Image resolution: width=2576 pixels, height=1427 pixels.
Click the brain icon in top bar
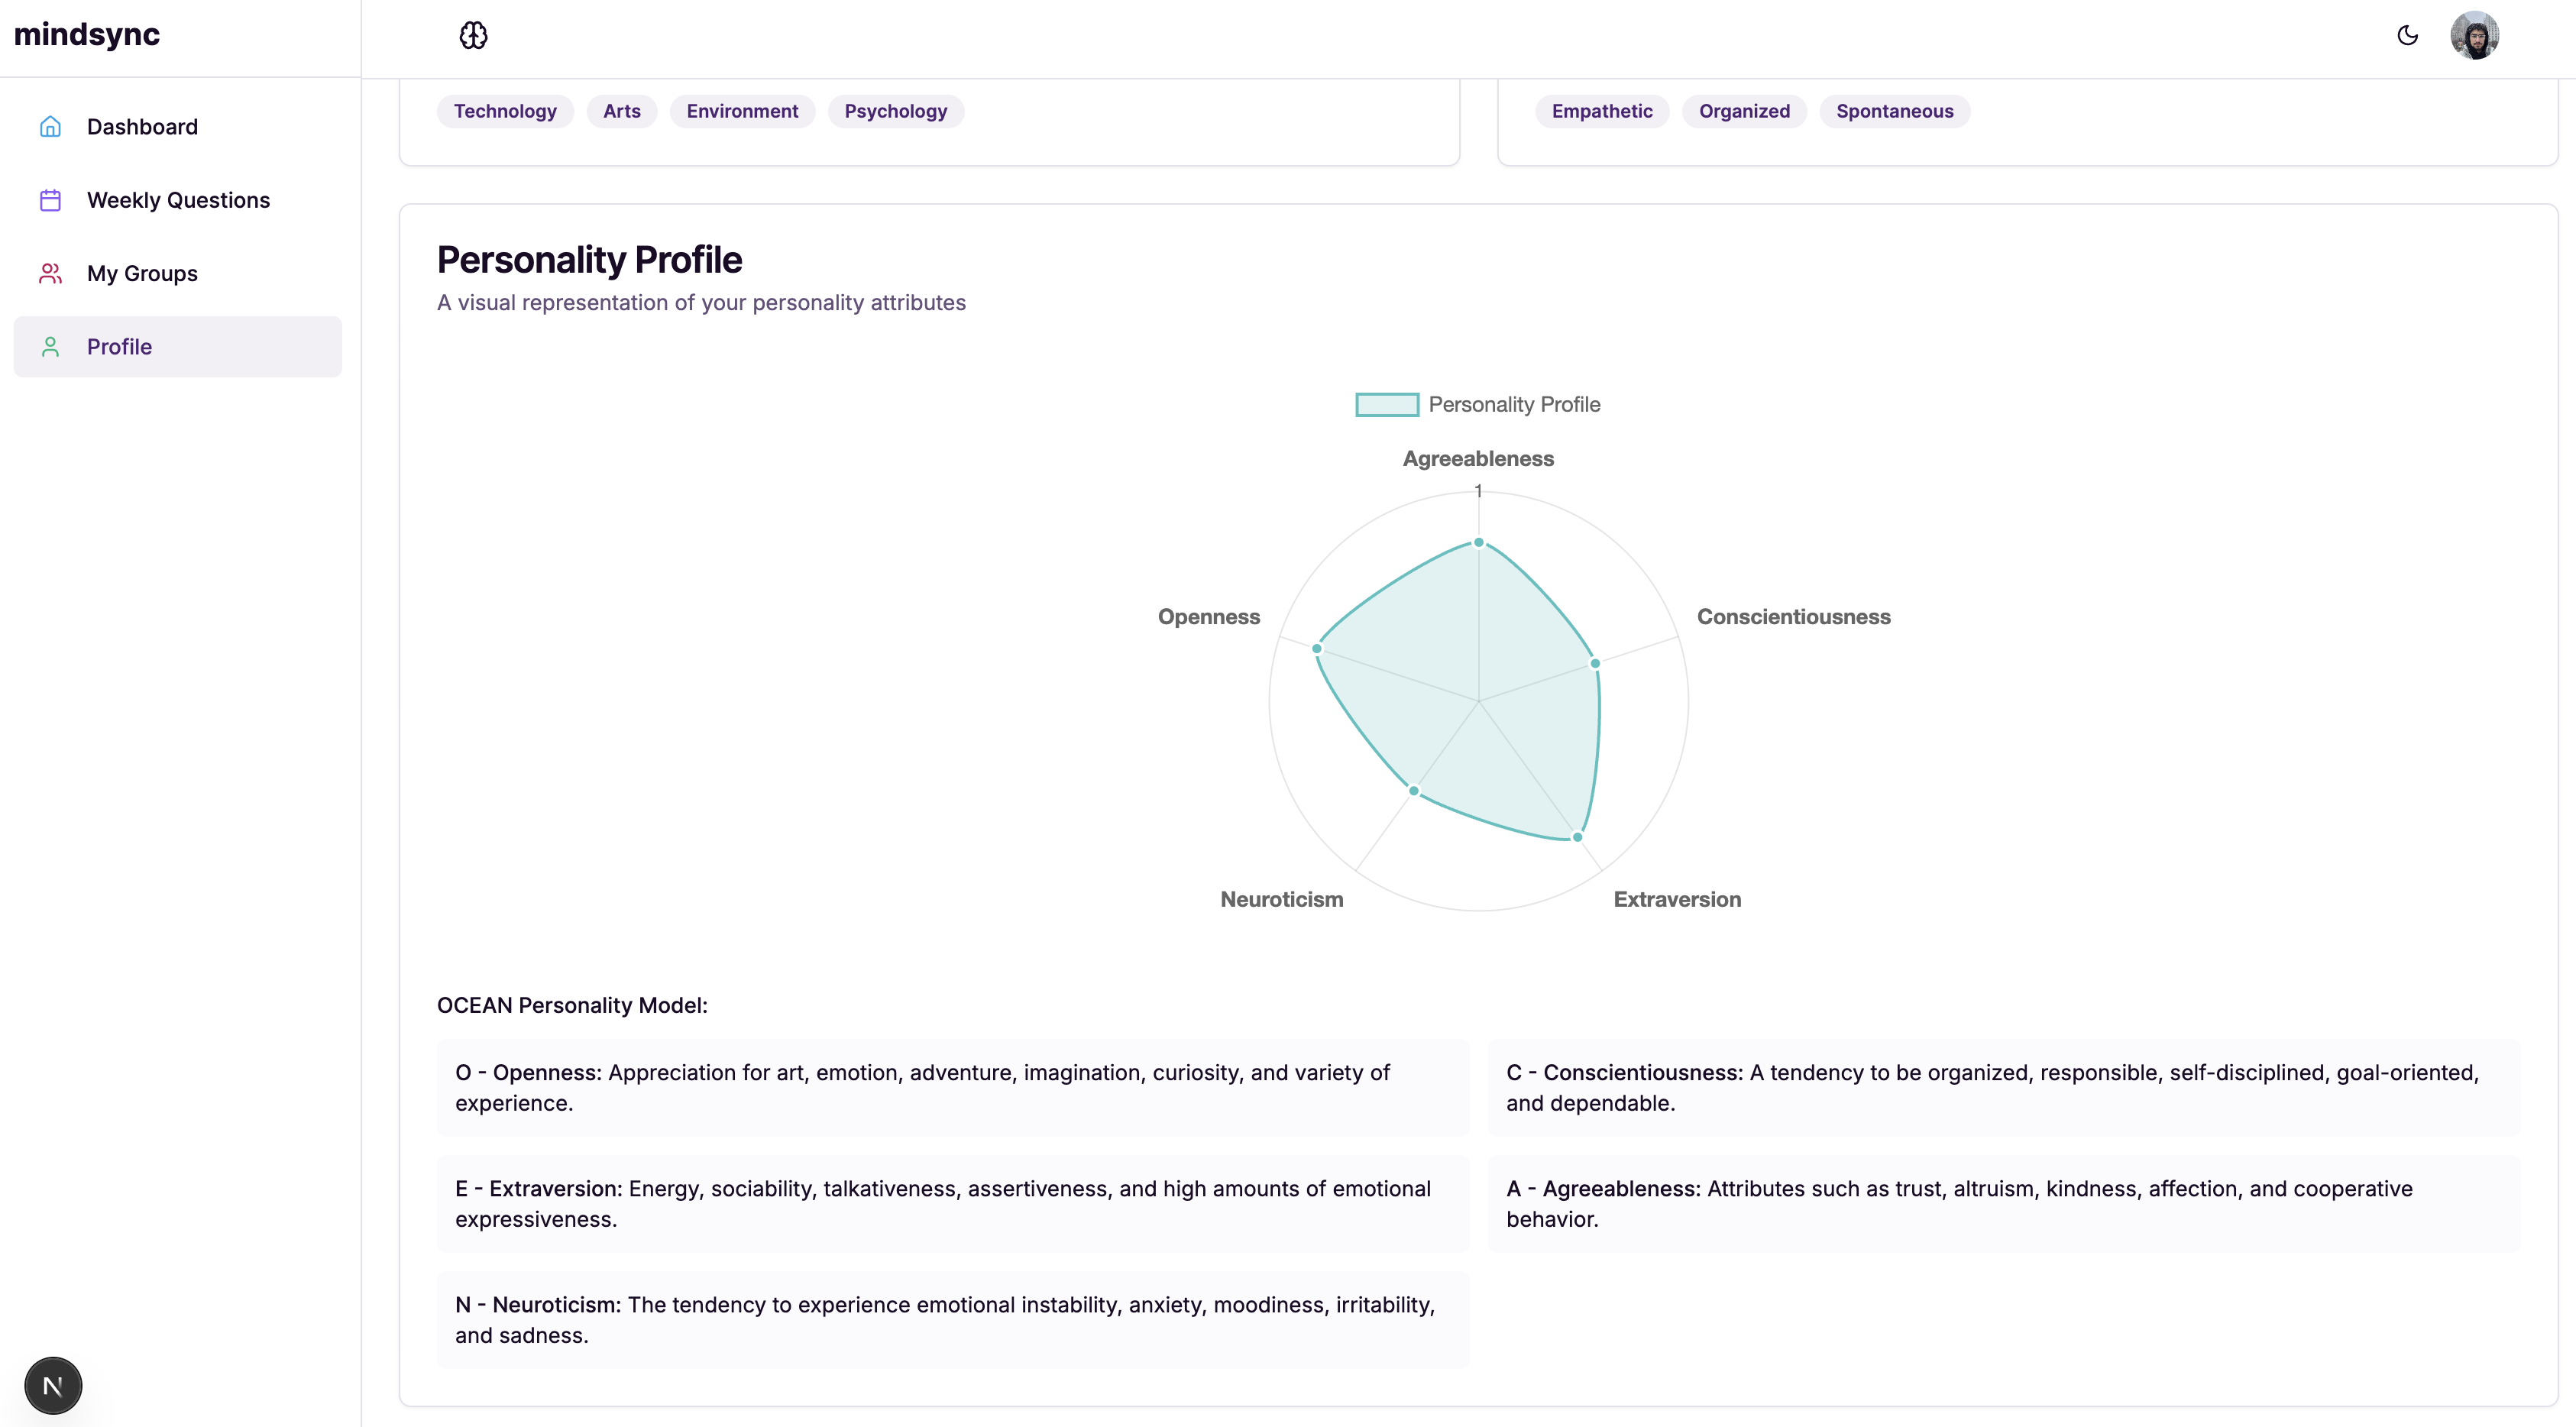point(473,36)
